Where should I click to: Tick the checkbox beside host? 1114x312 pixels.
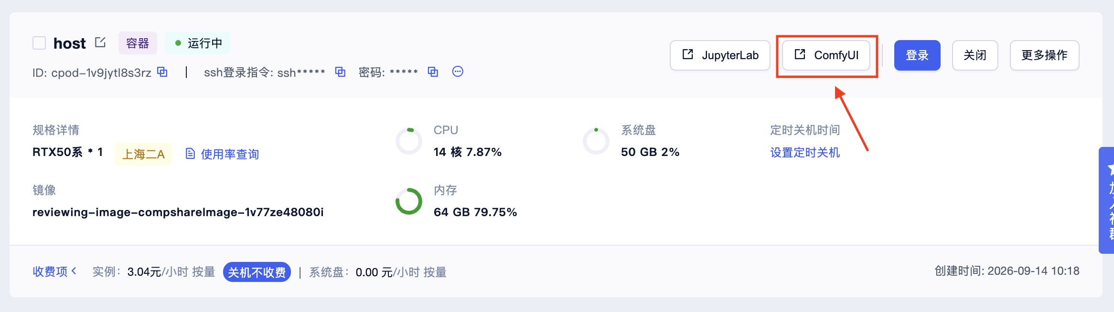(39, 43)
